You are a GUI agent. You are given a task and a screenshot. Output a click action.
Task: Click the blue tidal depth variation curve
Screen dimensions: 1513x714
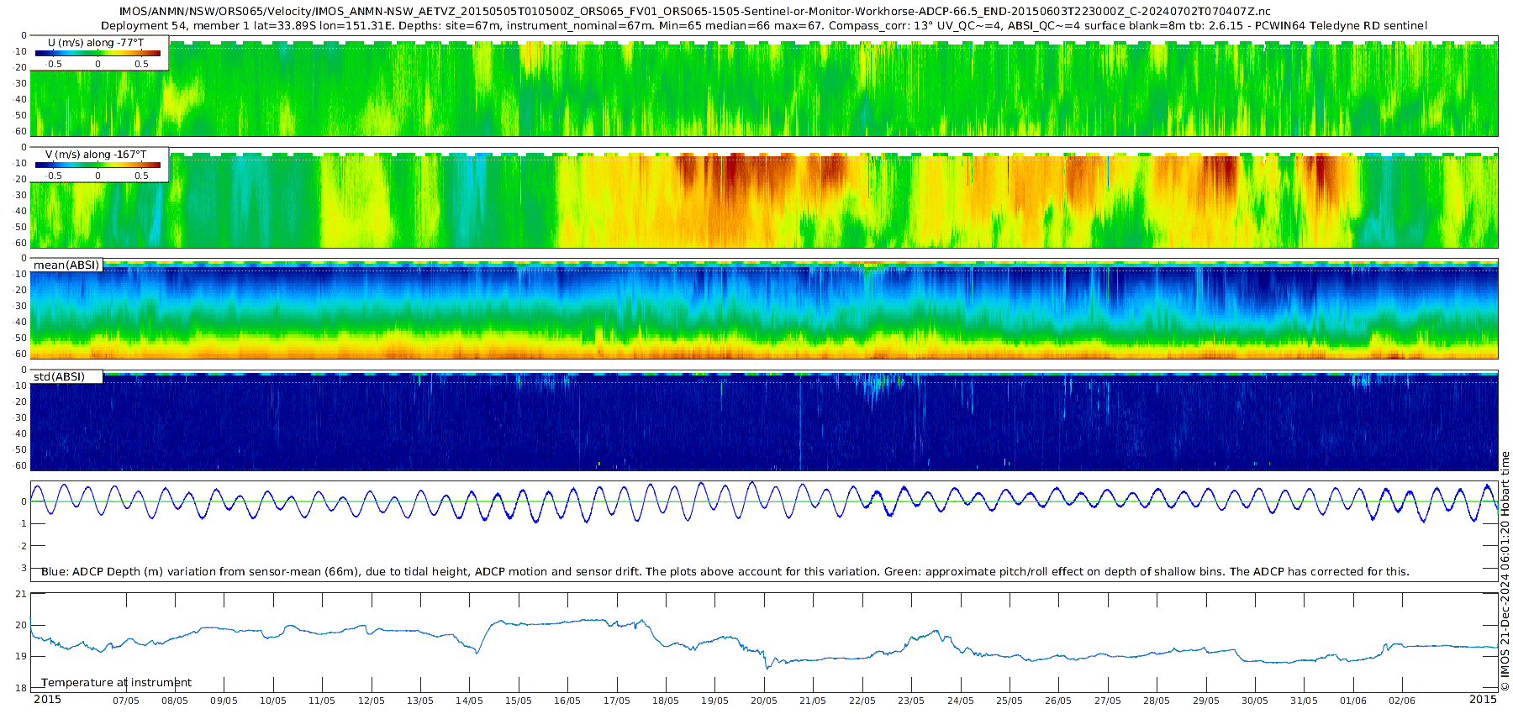coord(764,501)
